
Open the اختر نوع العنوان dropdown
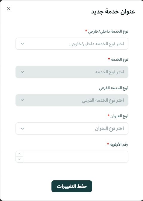(x=72, y=128)
